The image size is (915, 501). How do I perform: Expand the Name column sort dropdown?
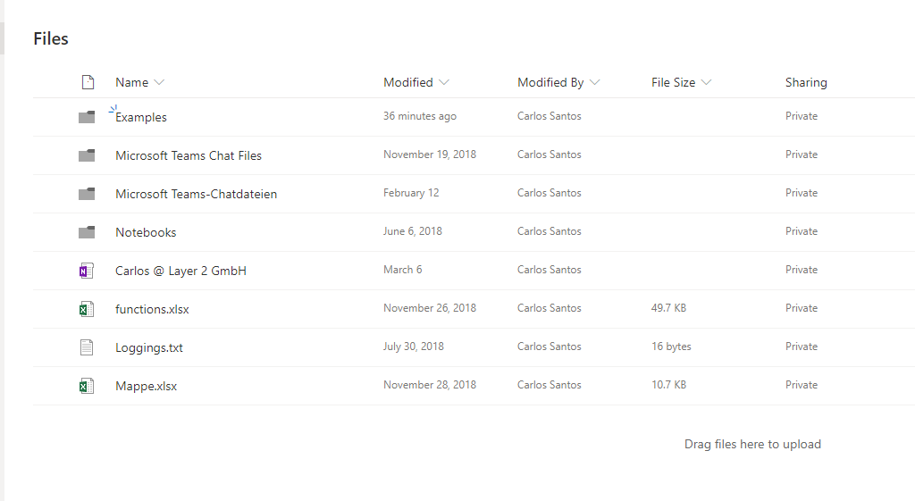pos(159,82)
